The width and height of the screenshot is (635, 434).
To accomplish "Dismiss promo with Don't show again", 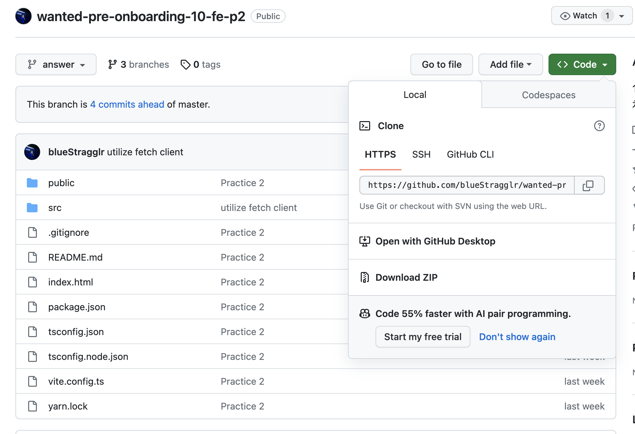I will 517,337.
